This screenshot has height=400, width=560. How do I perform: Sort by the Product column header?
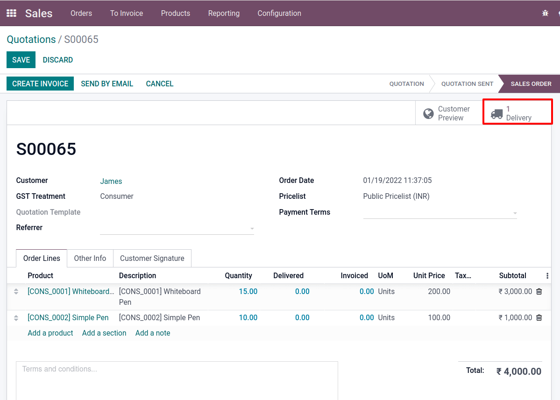(40, 276)
